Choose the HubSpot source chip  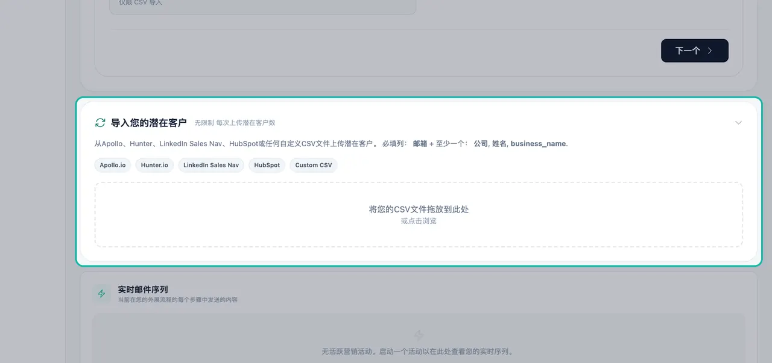(x=267, y=165)
